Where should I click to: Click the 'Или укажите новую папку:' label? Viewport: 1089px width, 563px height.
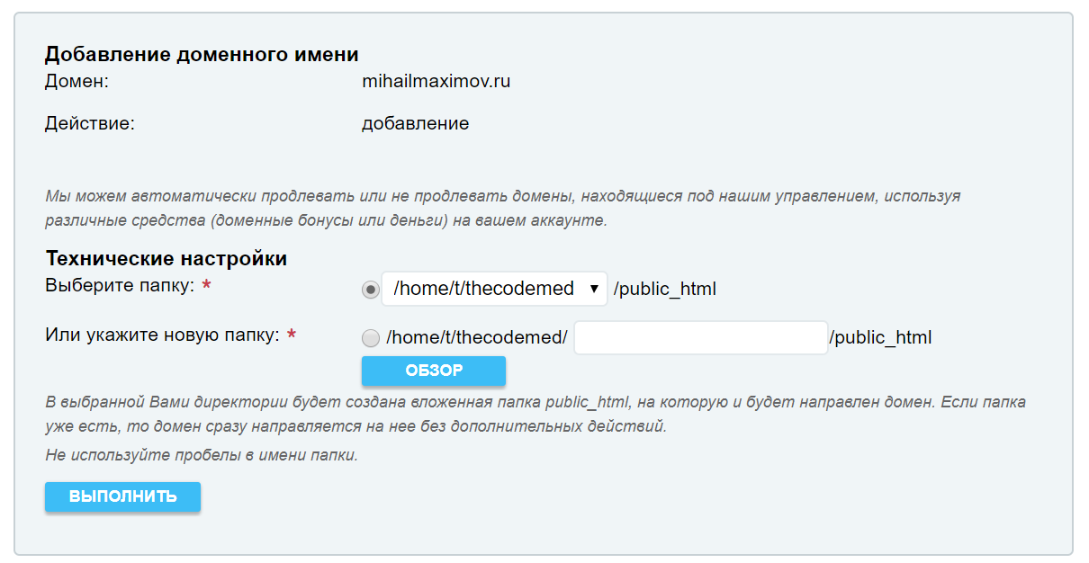[x=163, y=335]
